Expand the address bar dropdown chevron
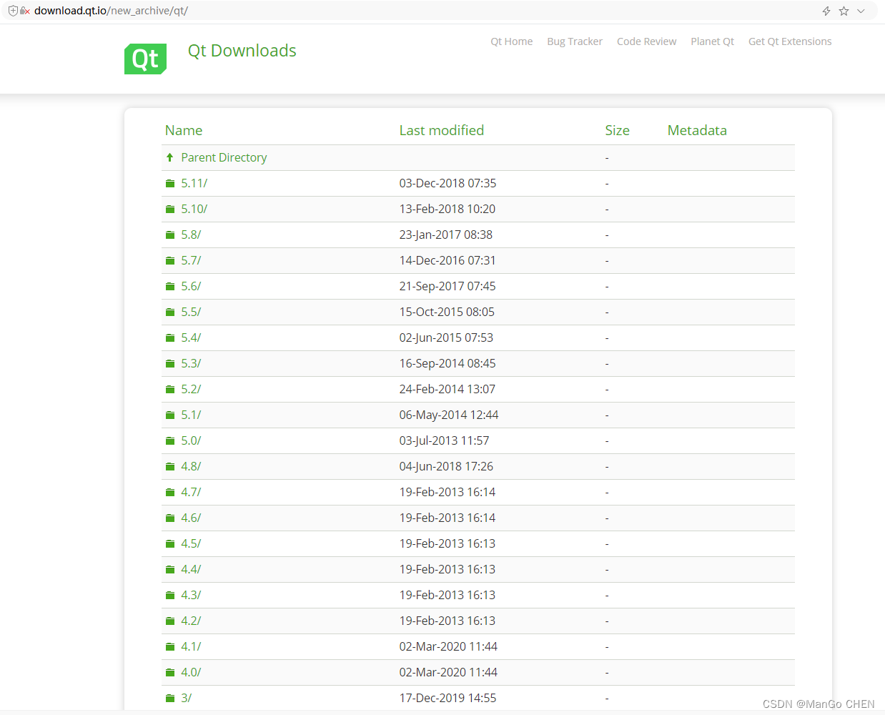Screen dimensions: 885x715 861,11
